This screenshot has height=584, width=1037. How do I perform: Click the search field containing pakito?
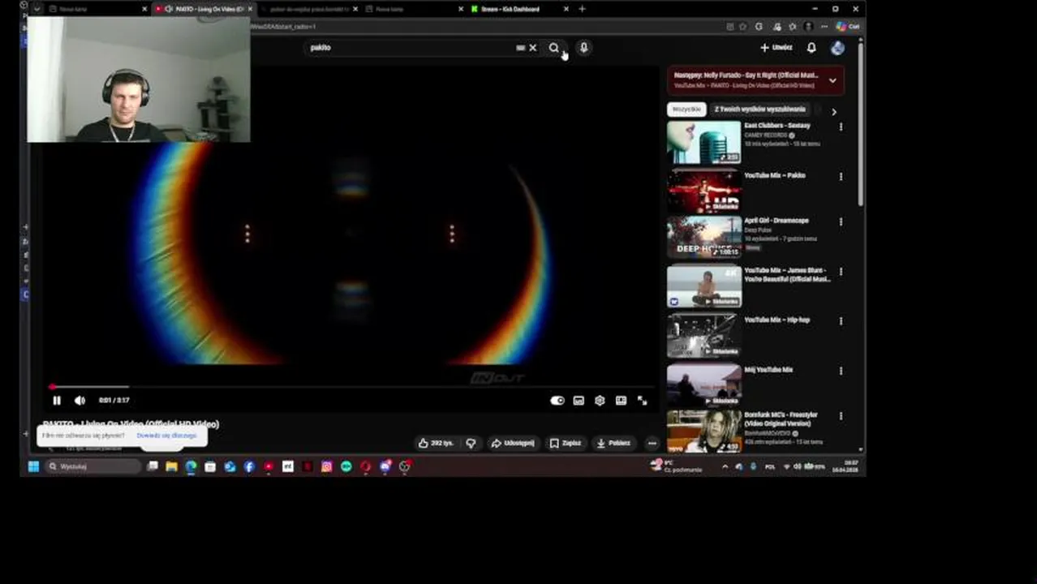pyautogui.click(x=410, y=48)
